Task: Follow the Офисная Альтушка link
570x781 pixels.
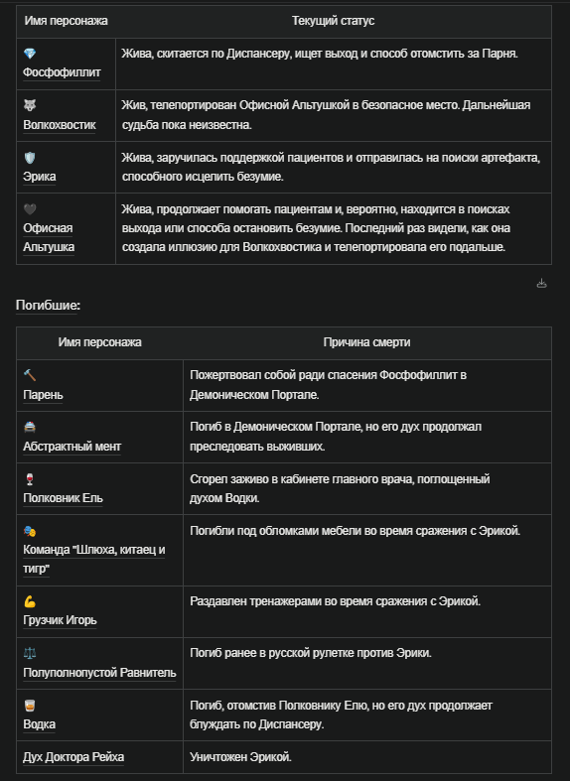Action: [x=49, y=237]
